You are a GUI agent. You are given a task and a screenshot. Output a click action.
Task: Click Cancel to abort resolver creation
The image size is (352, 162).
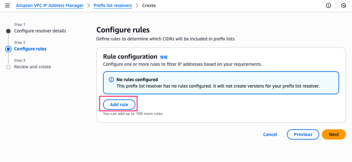point(270,134)
